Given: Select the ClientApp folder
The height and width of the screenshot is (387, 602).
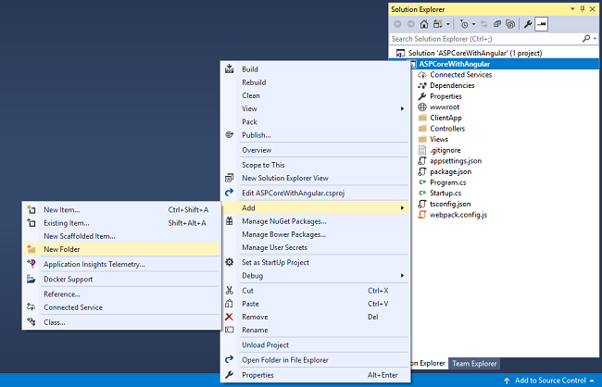Looking at the screenshot, I should coord(445,118).
